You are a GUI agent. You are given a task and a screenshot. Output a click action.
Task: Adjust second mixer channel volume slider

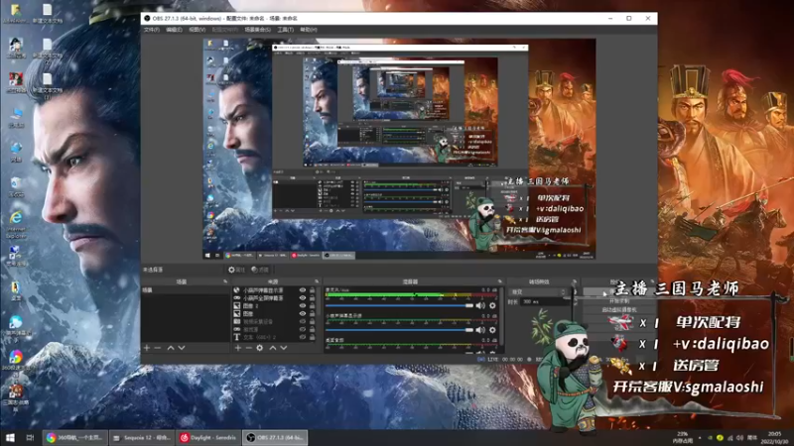[400, 330]
